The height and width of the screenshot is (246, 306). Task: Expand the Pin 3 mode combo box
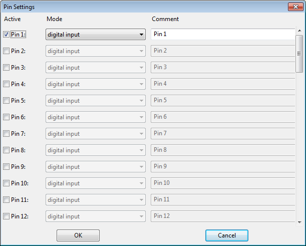(x=96, y=68)
